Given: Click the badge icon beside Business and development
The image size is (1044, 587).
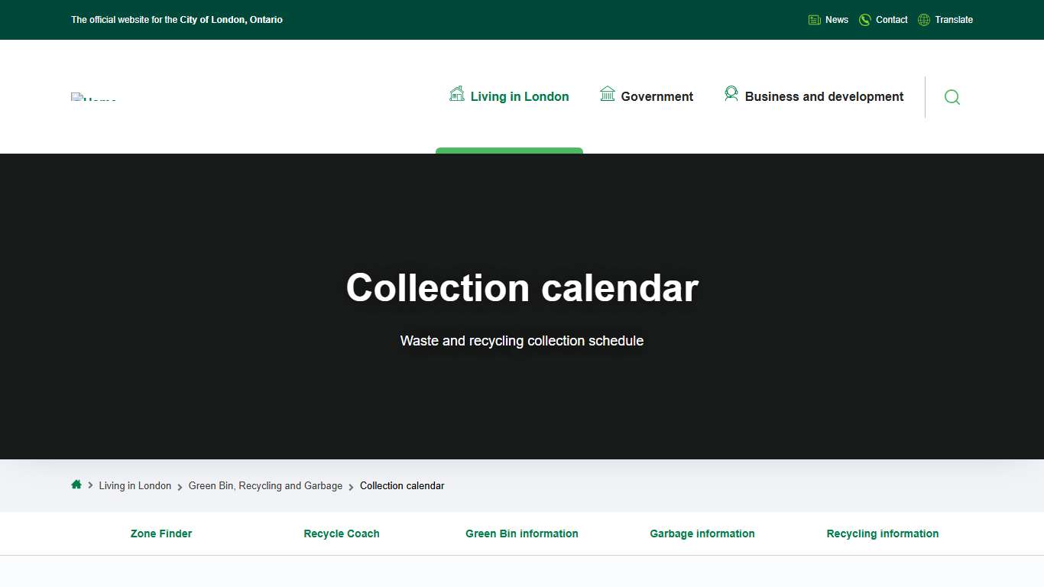Looking at the screenshot, I should 731,93.
